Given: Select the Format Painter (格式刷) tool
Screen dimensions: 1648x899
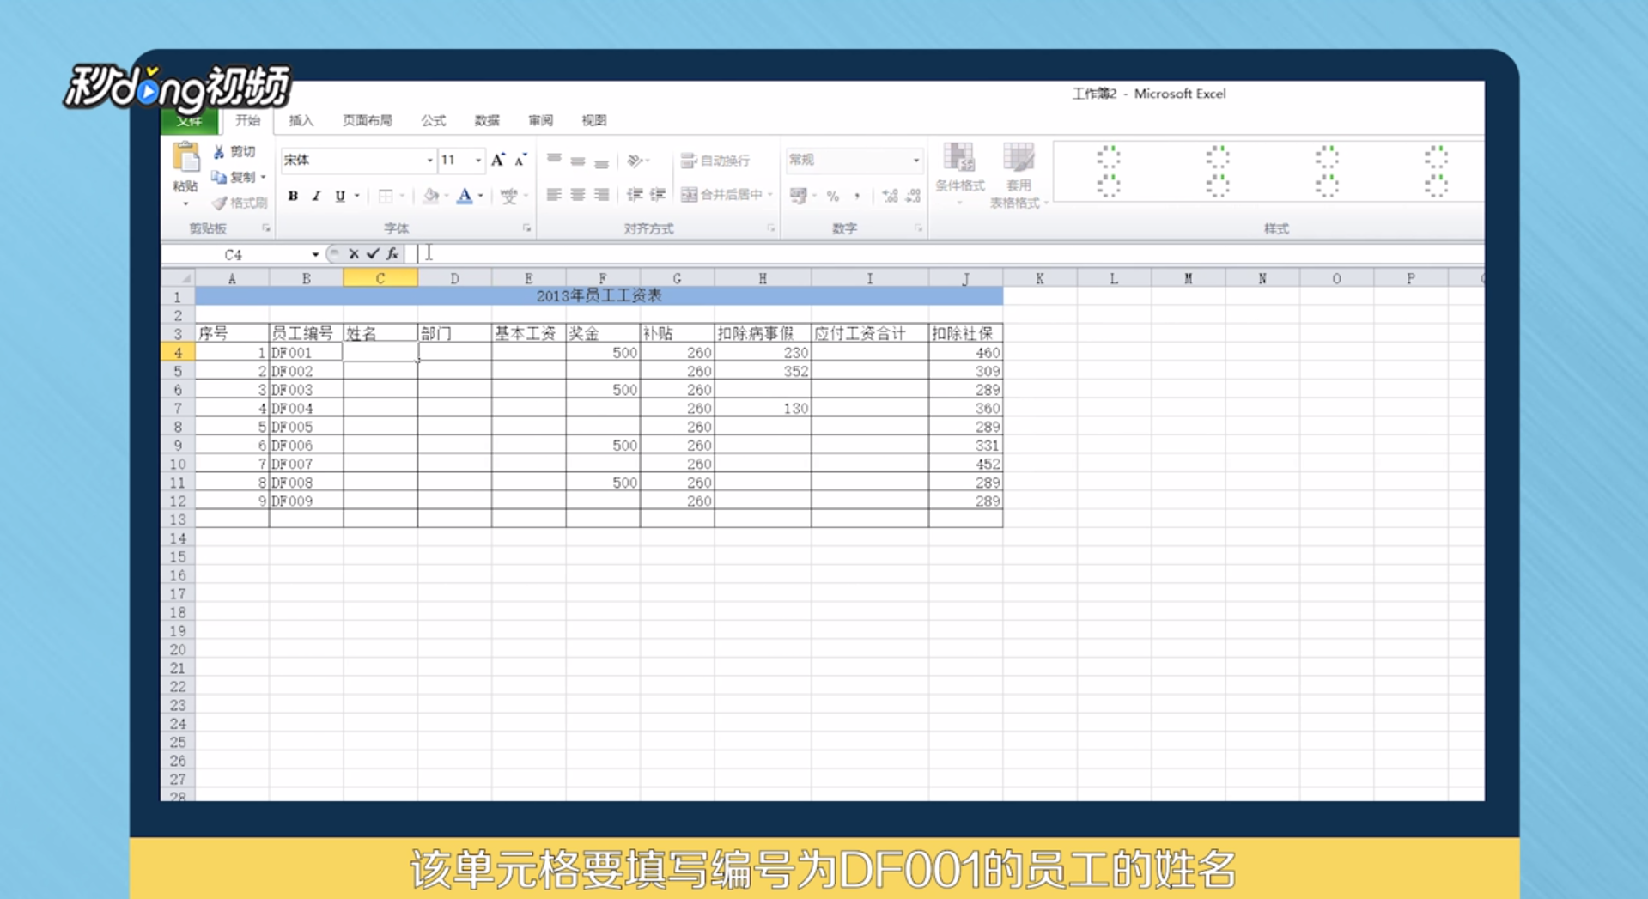Looking at the screenshot, I should 240,203.
